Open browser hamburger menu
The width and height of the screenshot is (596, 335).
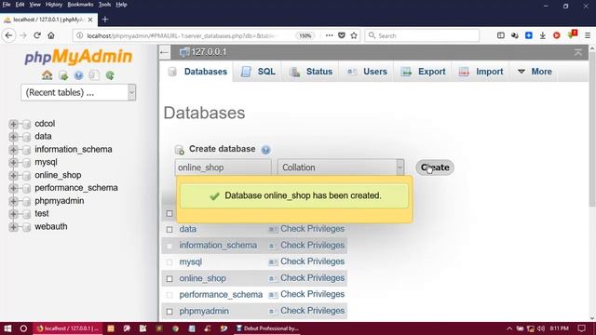(588, 35)
